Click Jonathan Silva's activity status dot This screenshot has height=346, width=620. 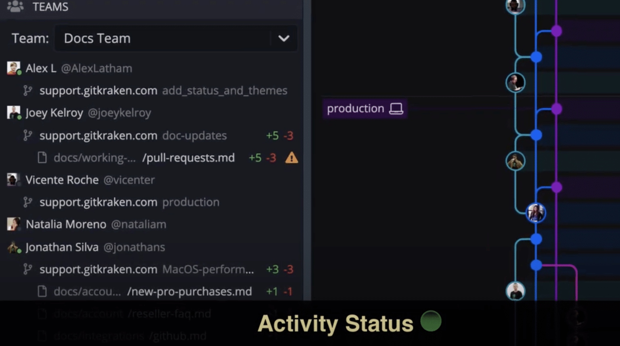[19, 252]
